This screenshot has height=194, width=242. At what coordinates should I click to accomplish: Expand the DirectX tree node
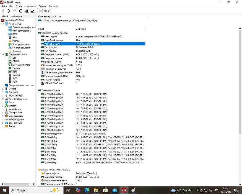pyautogui.click(x=2, y=106)
